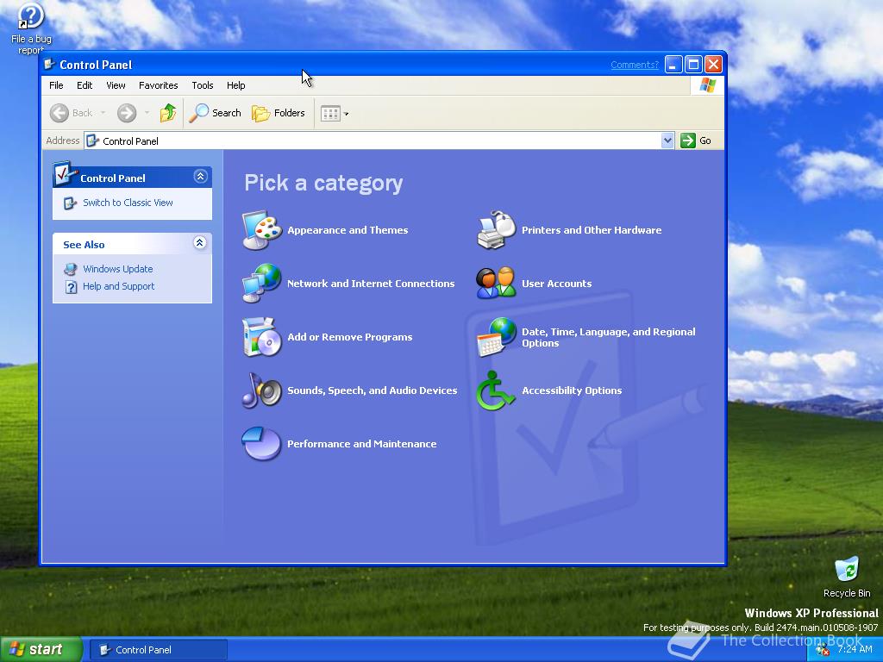Click the security alert tray icon
883x662 pixels.
823,650
